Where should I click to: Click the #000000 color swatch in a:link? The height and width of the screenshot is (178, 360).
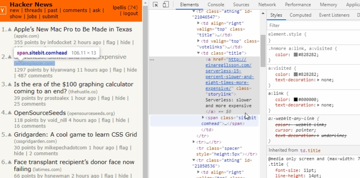pyautogui.click(x=296, y=100)
